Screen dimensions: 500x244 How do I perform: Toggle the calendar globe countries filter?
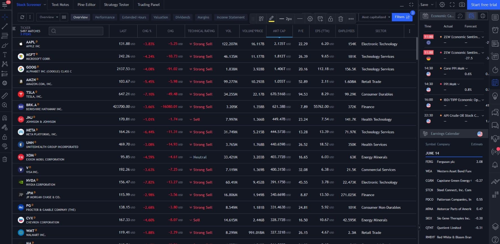483,16
